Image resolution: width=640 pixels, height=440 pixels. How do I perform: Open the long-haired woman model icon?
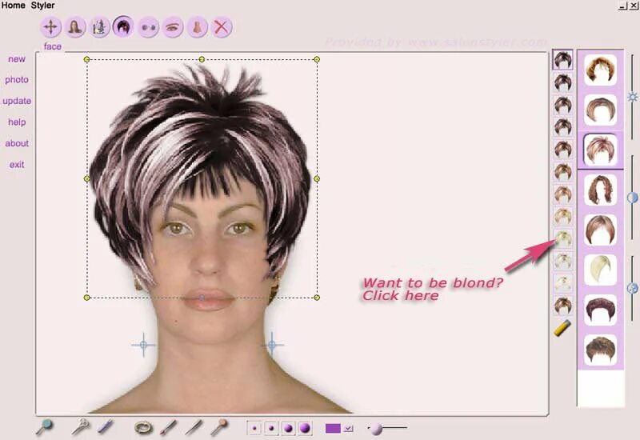tap(75, 27)
